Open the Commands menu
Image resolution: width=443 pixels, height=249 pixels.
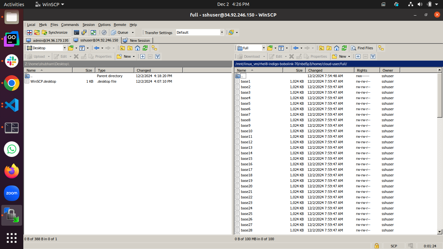pos(70,25)
